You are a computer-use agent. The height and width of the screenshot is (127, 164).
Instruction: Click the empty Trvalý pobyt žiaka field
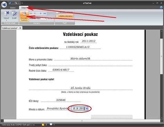(90, 65)
